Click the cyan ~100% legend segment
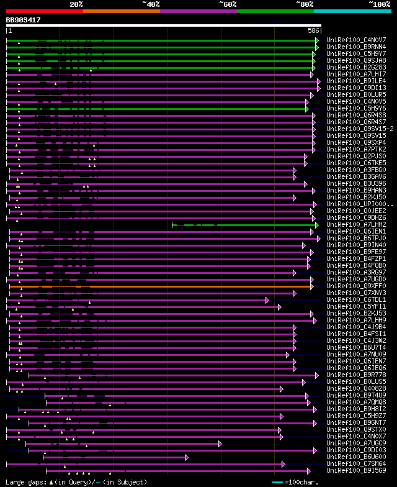This screenshot has height=487, width=397. [352, 11]
